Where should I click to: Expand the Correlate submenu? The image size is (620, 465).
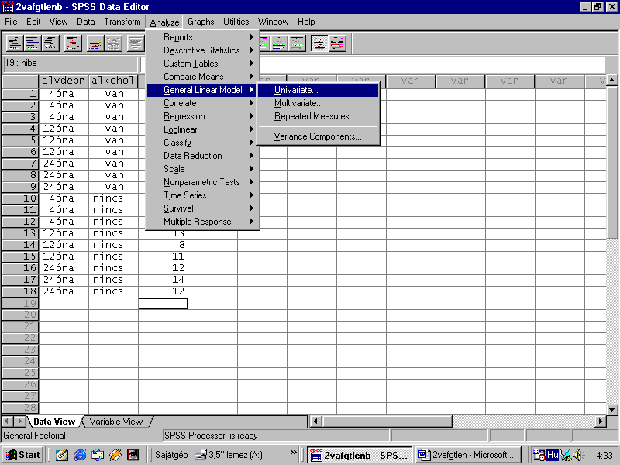pyautogui.click(x=203, y=103)
